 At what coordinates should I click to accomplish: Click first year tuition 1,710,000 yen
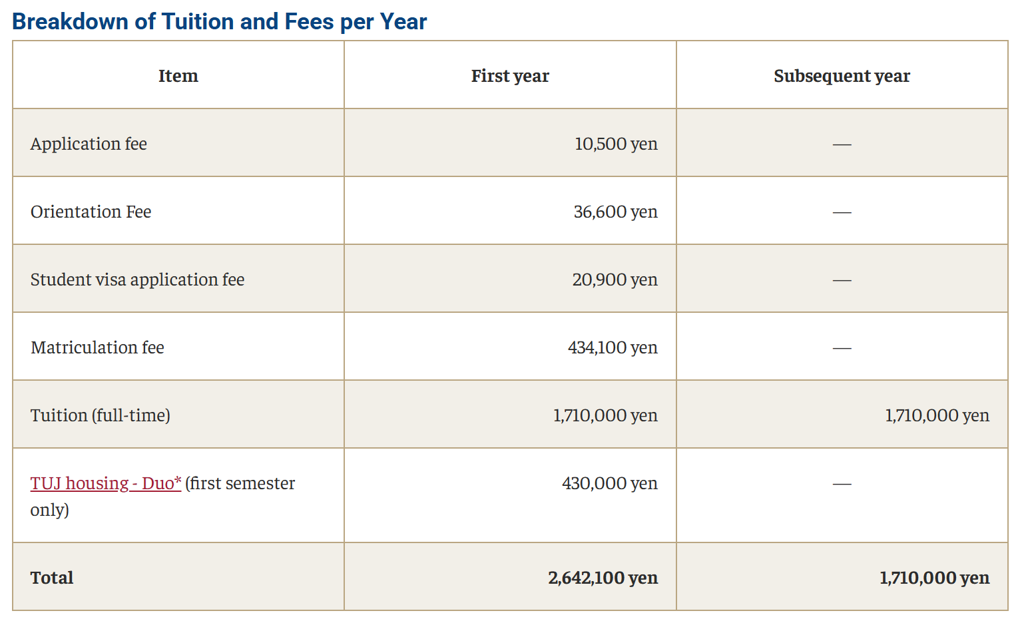[x=605, y=415]
